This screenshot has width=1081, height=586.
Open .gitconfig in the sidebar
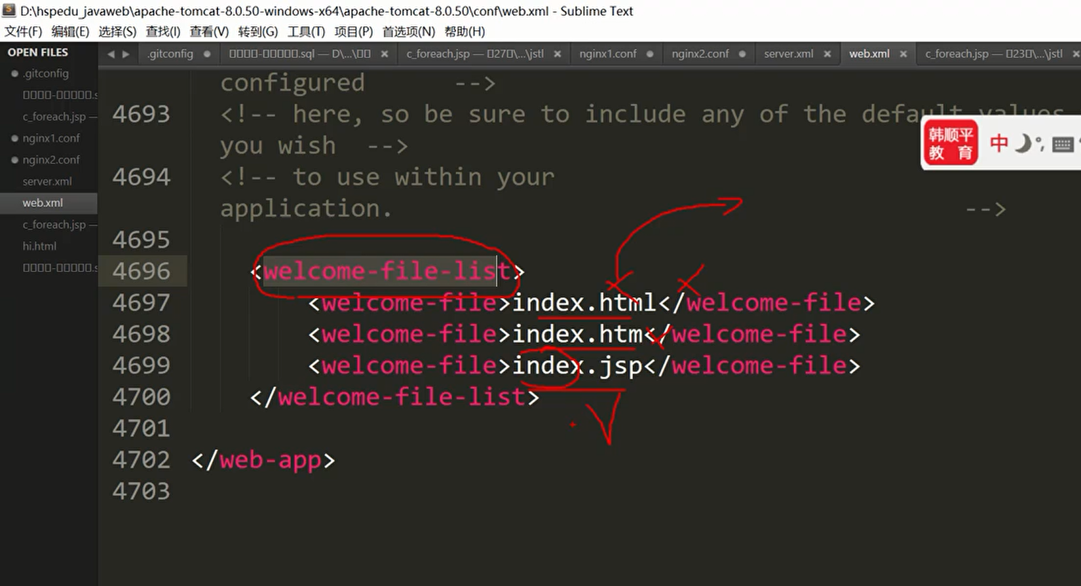[x=46, y=73]
